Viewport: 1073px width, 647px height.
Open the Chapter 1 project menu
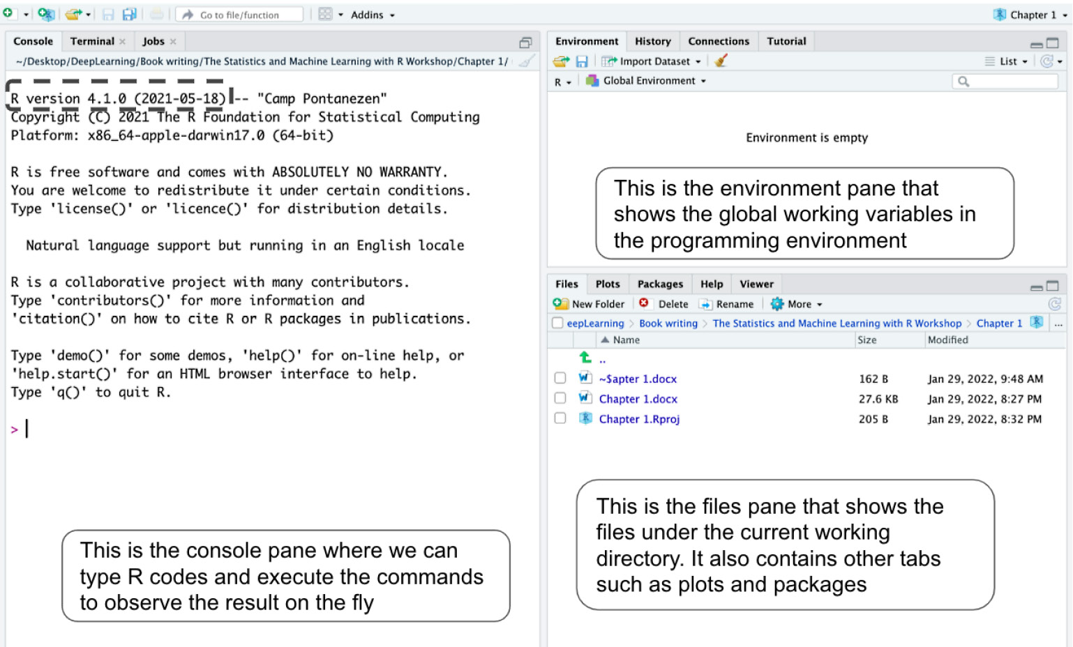pyautogui.click(x=1030, y=15)
